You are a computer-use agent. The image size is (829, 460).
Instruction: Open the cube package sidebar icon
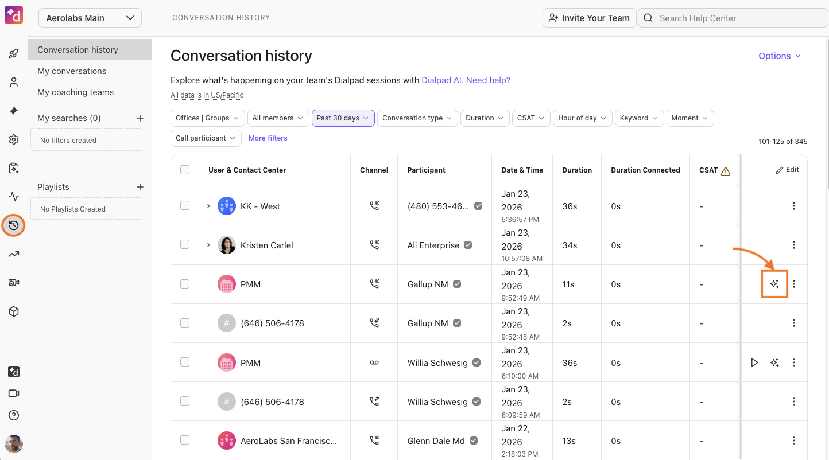14,311
